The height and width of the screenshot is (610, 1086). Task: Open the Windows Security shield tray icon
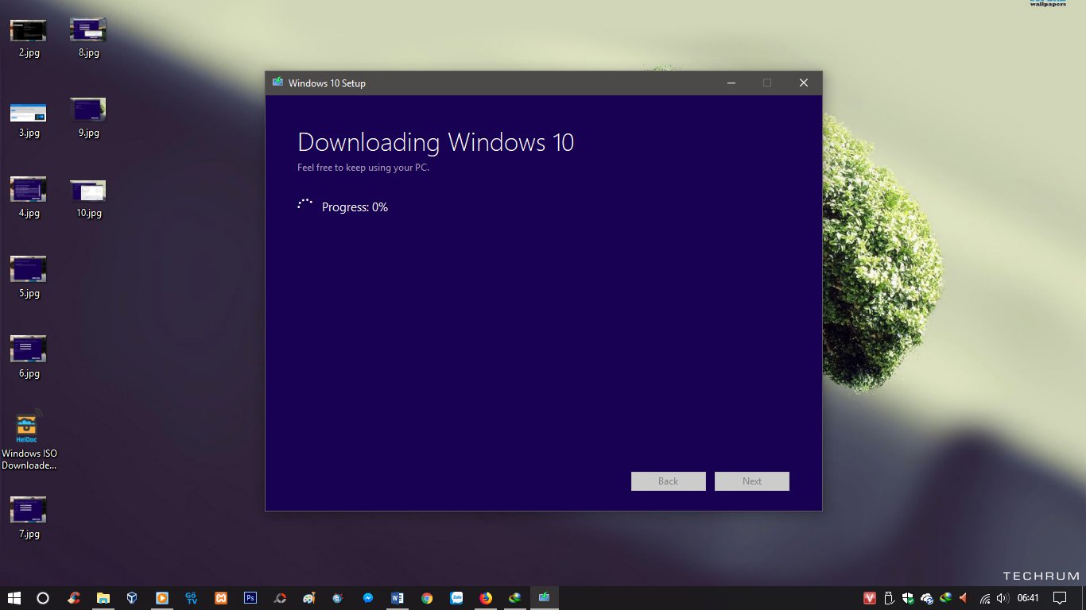click(x=908, y=598)
